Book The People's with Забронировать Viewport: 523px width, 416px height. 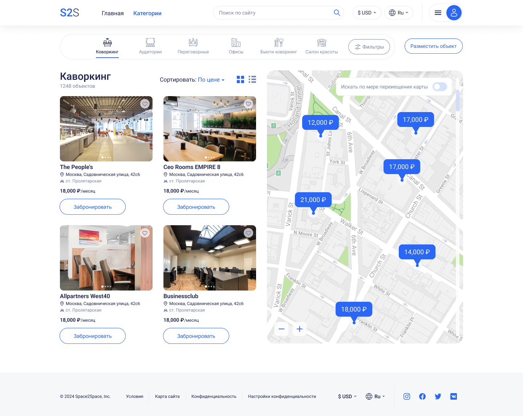pos(93,207)
